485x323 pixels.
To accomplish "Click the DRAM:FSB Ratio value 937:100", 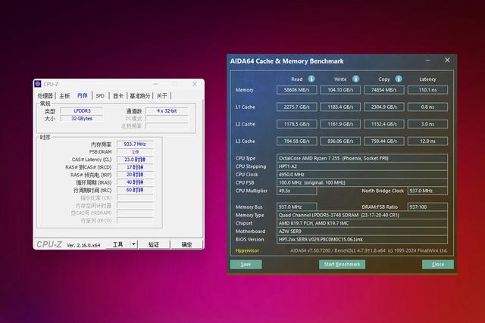I will (x=427, y=207).
